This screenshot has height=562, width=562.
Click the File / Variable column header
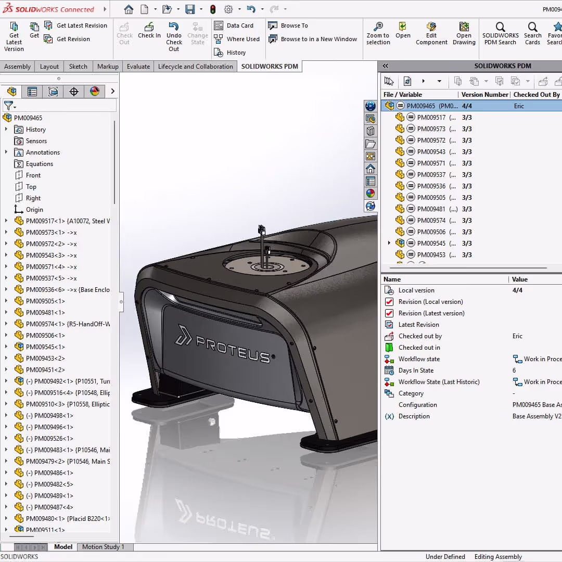(419, 95)
